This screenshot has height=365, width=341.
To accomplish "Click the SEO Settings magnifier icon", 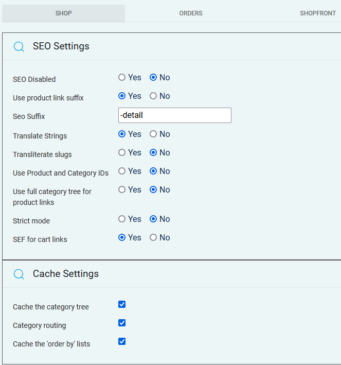I will coord(19,47).
